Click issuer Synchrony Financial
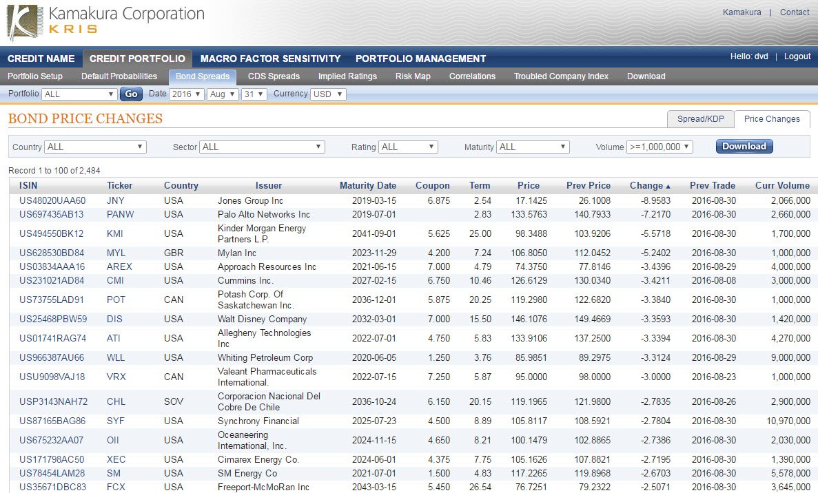This screenshot has width=818, height=493. [258, 421]
